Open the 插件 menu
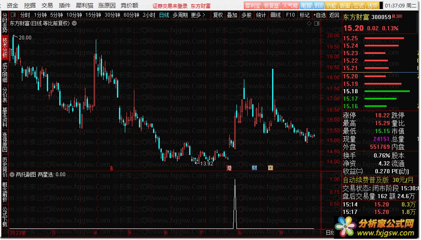Viewport: 421px width, 240px height. coord(64,5)
